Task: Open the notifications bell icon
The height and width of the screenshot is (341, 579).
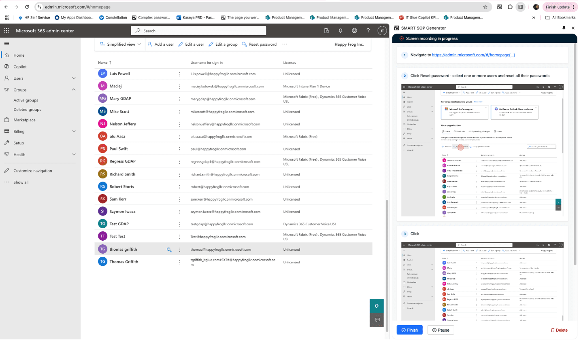Action: coord(341,31)
